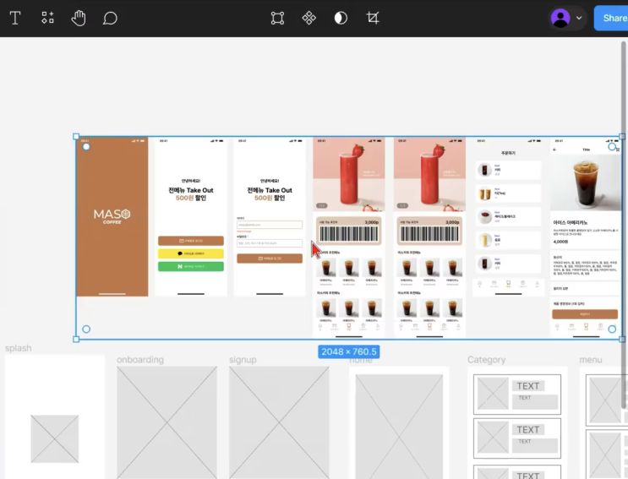Click the strawberry juice banner on second home screen

pyautogui.click(x=429, y=175)
